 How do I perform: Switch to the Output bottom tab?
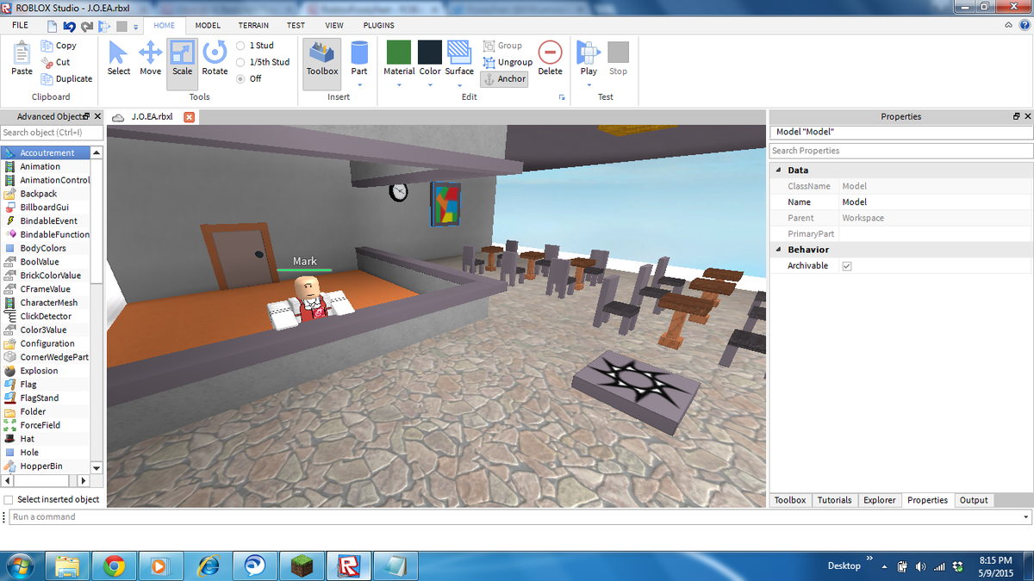pos(974,500)
